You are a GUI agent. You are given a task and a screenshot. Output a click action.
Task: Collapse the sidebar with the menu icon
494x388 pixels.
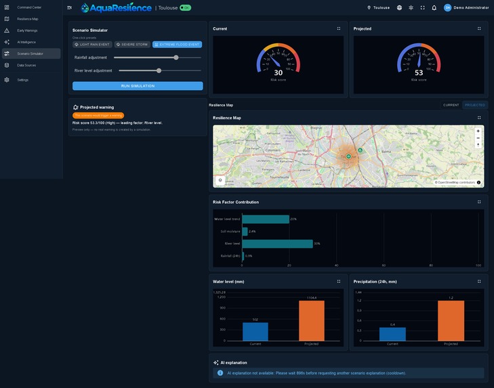pos(70,7)
